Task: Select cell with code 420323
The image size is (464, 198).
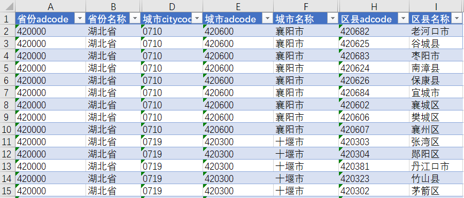Action: 374,178
